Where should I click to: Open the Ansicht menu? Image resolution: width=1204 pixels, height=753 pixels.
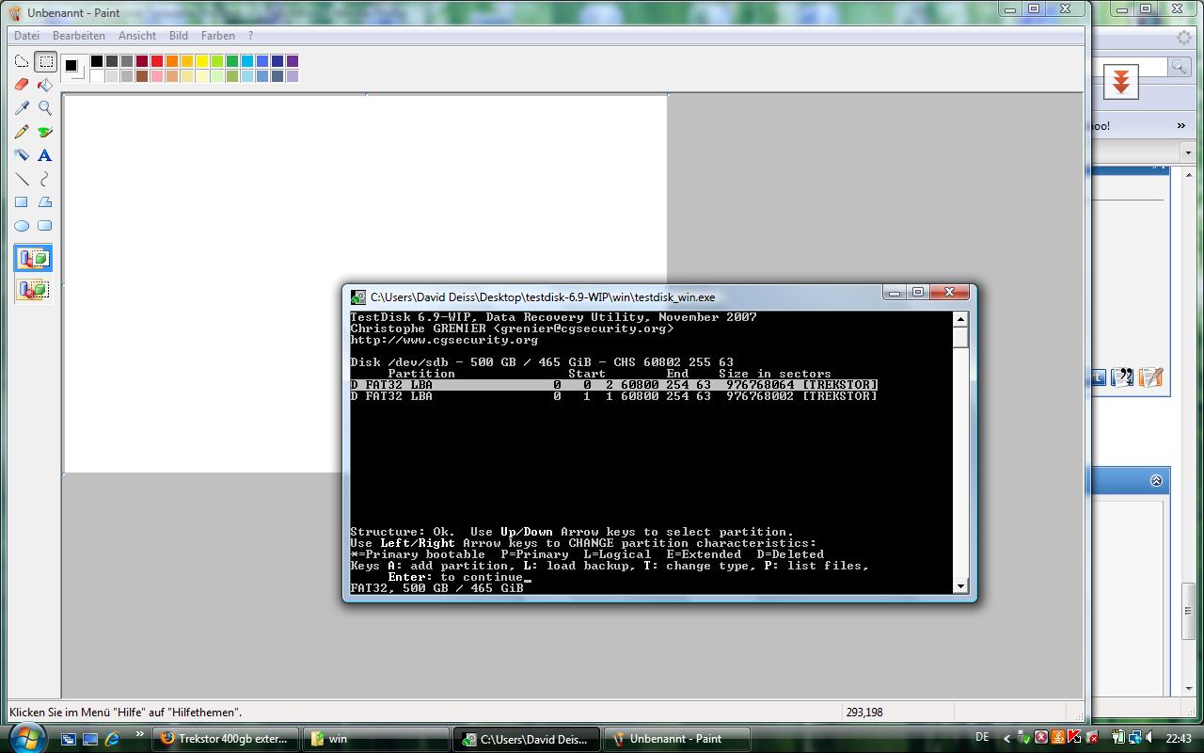tap(137, 36)
